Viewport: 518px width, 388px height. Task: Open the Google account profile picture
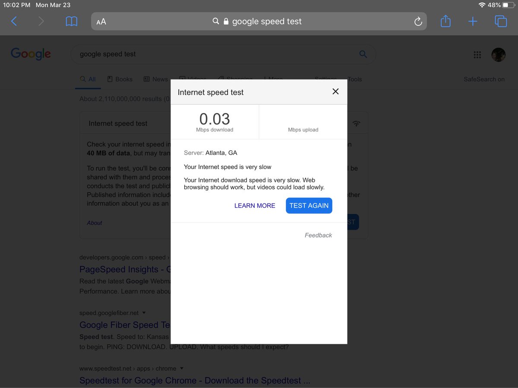point(499,54)
